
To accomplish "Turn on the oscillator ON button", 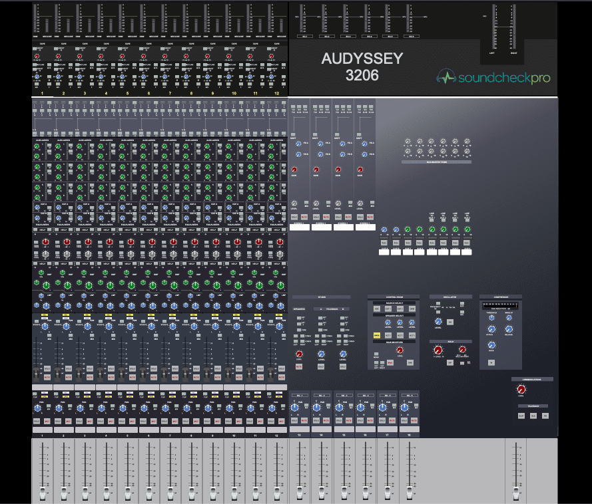I will [x=450, y=322].
